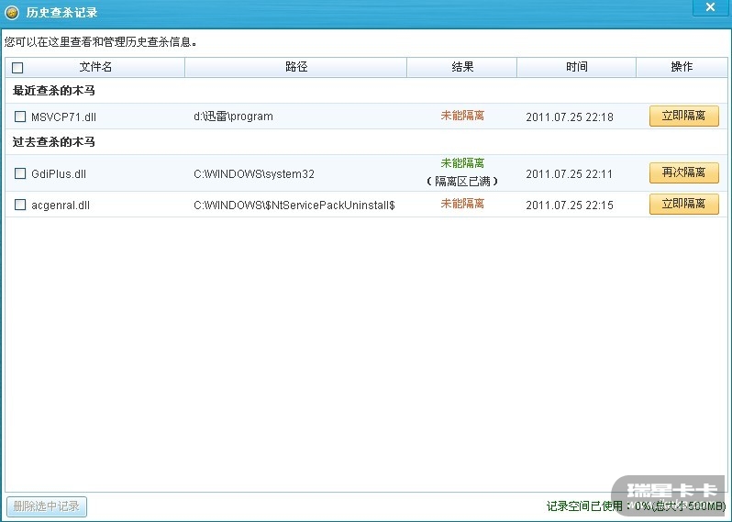Click 再次隔离 for GdiPlus.dll
This screenshot has height=522, width=732.
(684, 172)
